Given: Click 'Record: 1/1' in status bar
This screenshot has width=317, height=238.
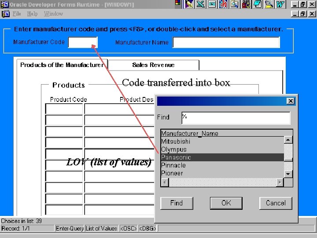Looking at the screenshot, I should coord(15,228).
